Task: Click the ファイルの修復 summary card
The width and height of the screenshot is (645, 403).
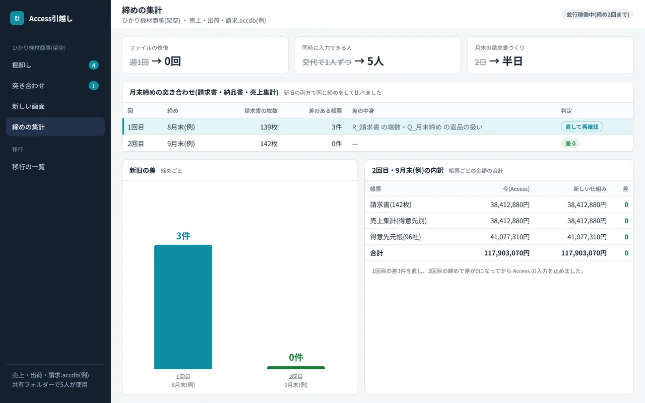Action: [x=205, y=55]
